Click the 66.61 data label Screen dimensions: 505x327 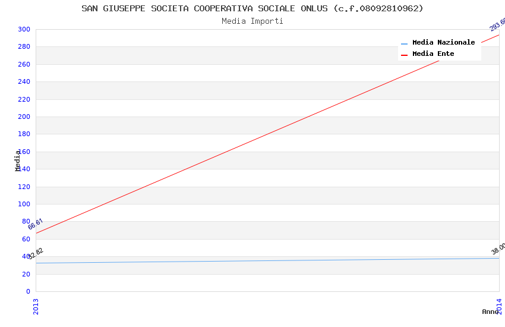click(36, 224)
